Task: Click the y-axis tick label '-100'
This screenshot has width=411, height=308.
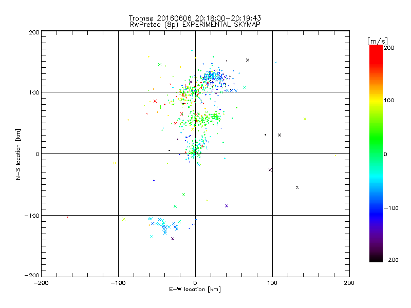Action: [32, 216]
